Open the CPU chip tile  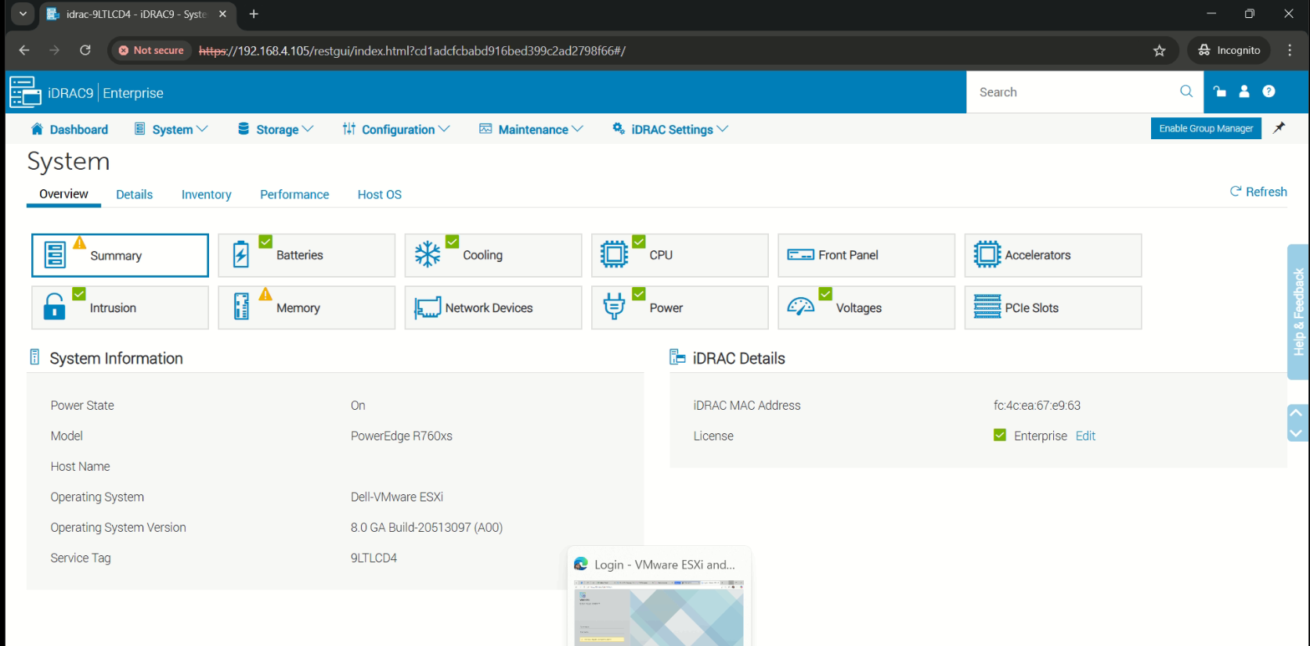[x=679, y=255]
